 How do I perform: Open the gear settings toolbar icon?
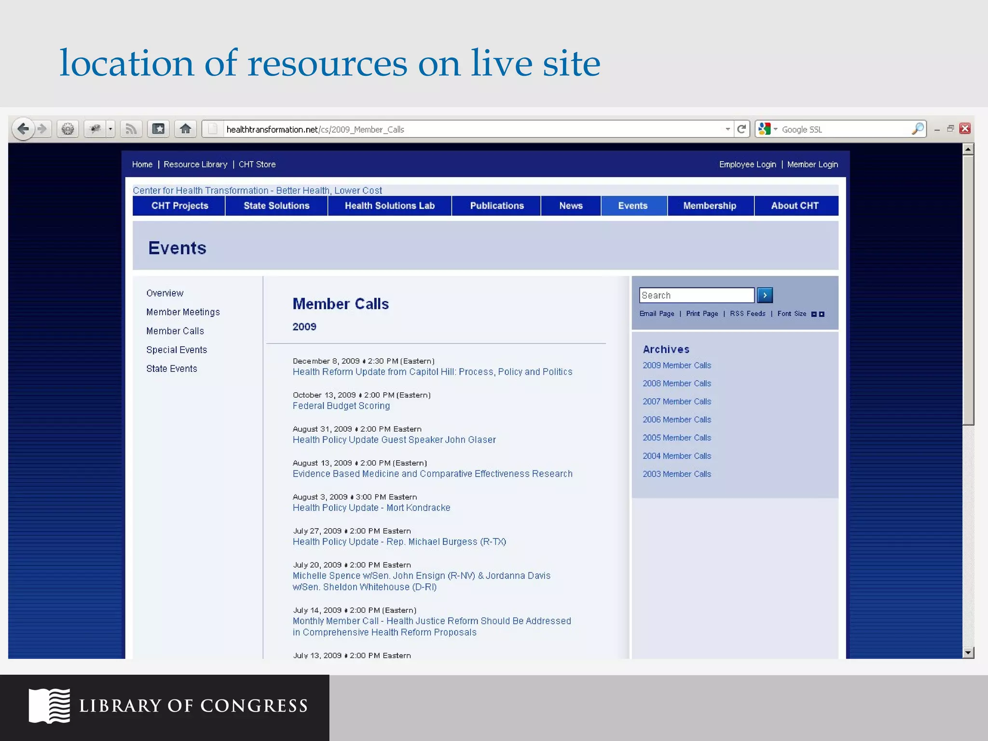pos(68,129)
